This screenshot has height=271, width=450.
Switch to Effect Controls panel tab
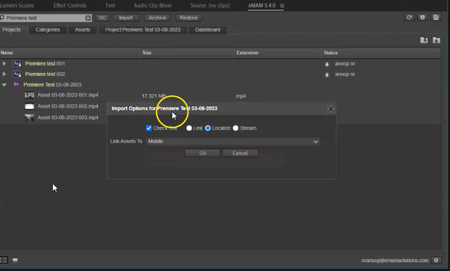click(70, 6)
